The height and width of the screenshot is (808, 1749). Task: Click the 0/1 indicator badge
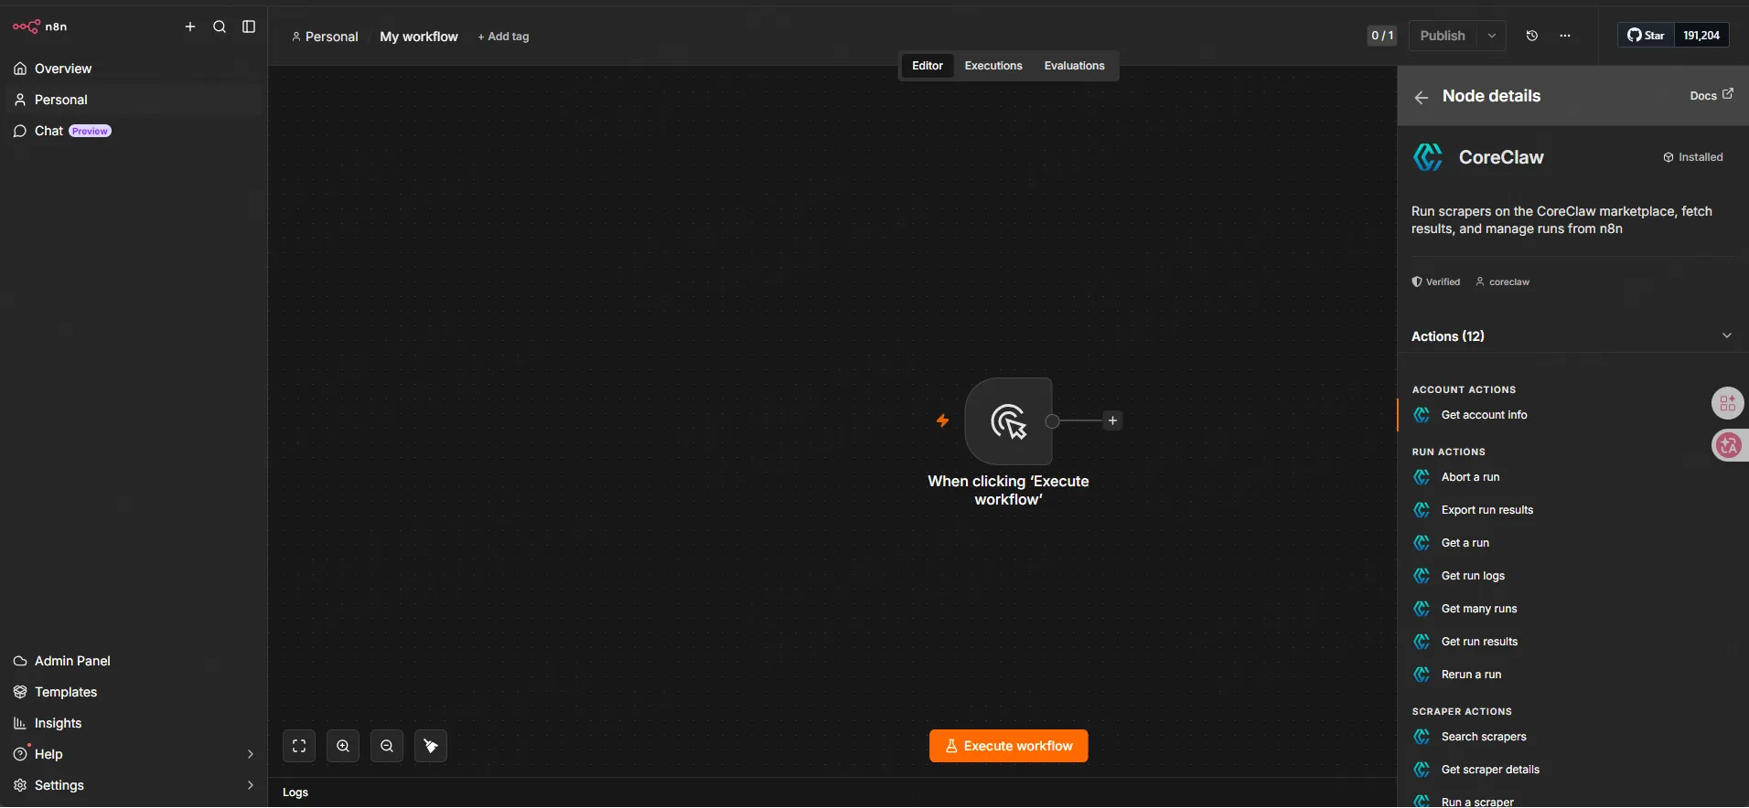click(1382, 36)
